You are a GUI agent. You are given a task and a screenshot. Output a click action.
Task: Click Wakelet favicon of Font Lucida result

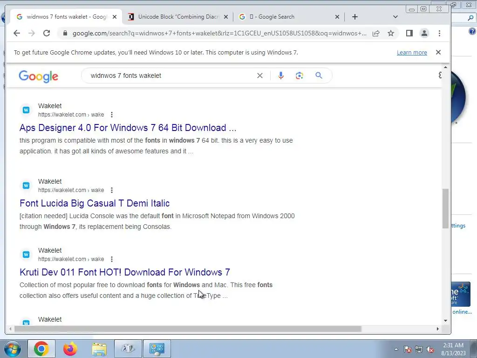pyautogui.click(x=26, y=186)
